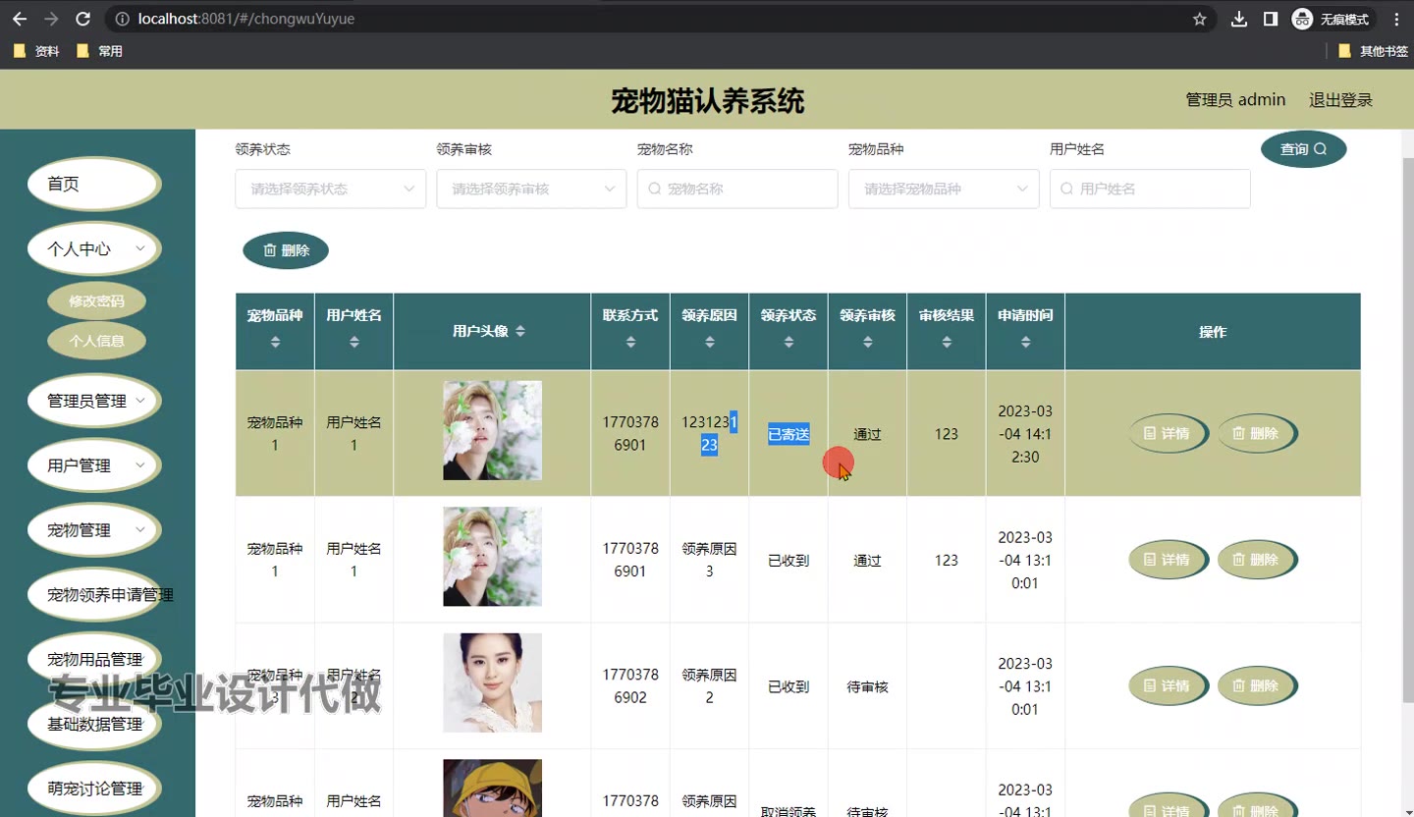Expand the 宠物管理 sidebar menu
The image size is (1414, 817).
tap(94, 530)
